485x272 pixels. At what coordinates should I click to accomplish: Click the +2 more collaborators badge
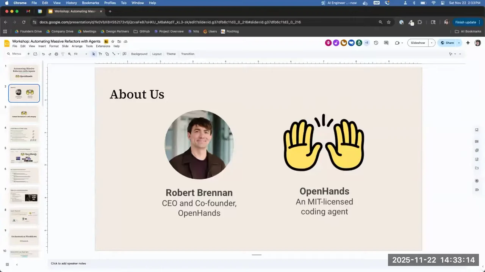[366, 43]
